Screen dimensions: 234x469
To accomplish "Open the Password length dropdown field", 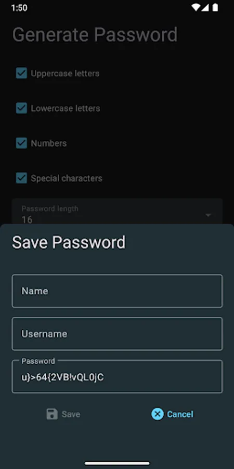I will click(x=118, y=212).
